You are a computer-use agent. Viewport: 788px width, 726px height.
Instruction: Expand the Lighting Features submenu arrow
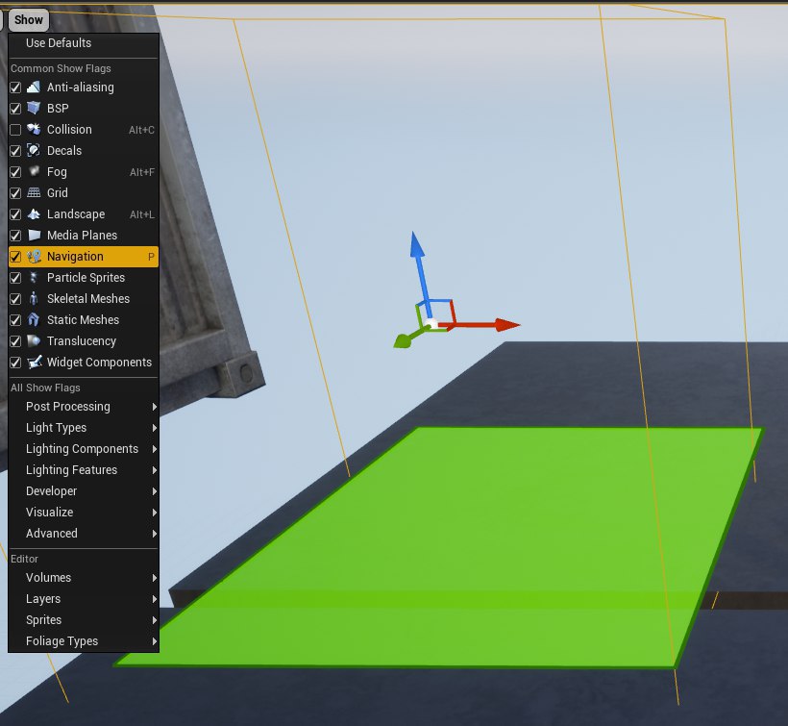point(155,470)
